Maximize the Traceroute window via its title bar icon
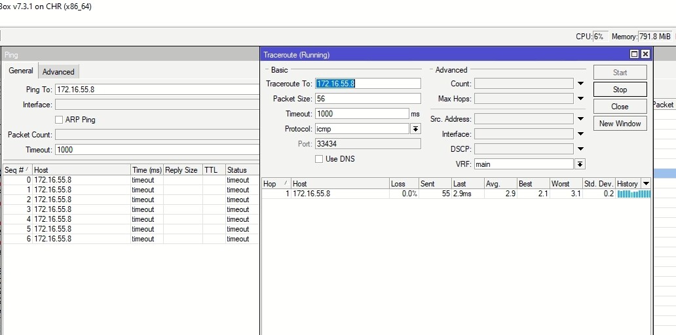 (634, 54)
